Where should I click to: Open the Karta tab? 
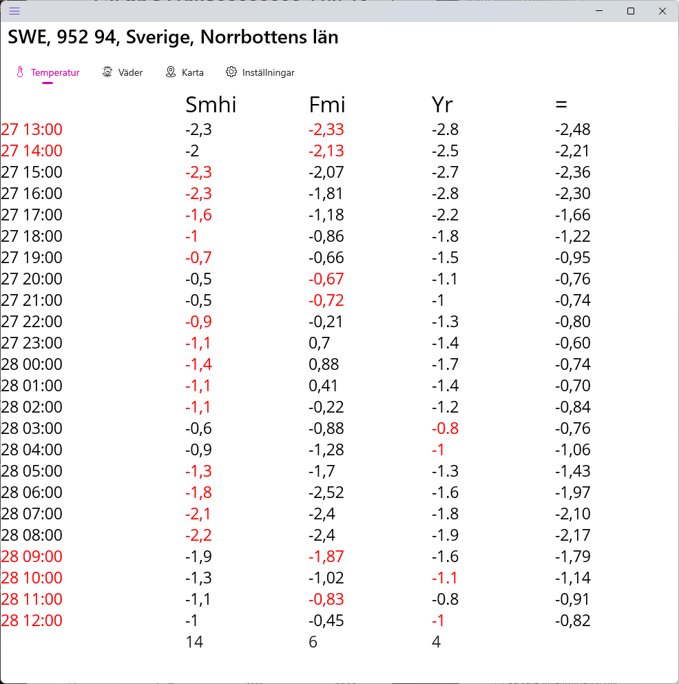click(185, 72)
